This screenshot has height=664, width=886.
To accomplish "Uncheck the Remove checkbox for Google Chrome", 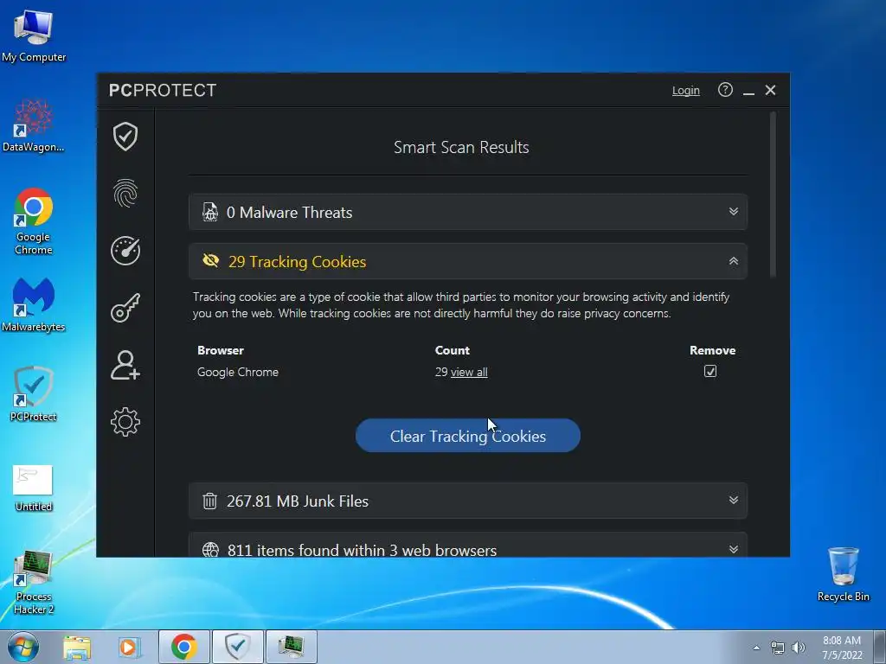I will pyautogui.click(x=710, y=371).
